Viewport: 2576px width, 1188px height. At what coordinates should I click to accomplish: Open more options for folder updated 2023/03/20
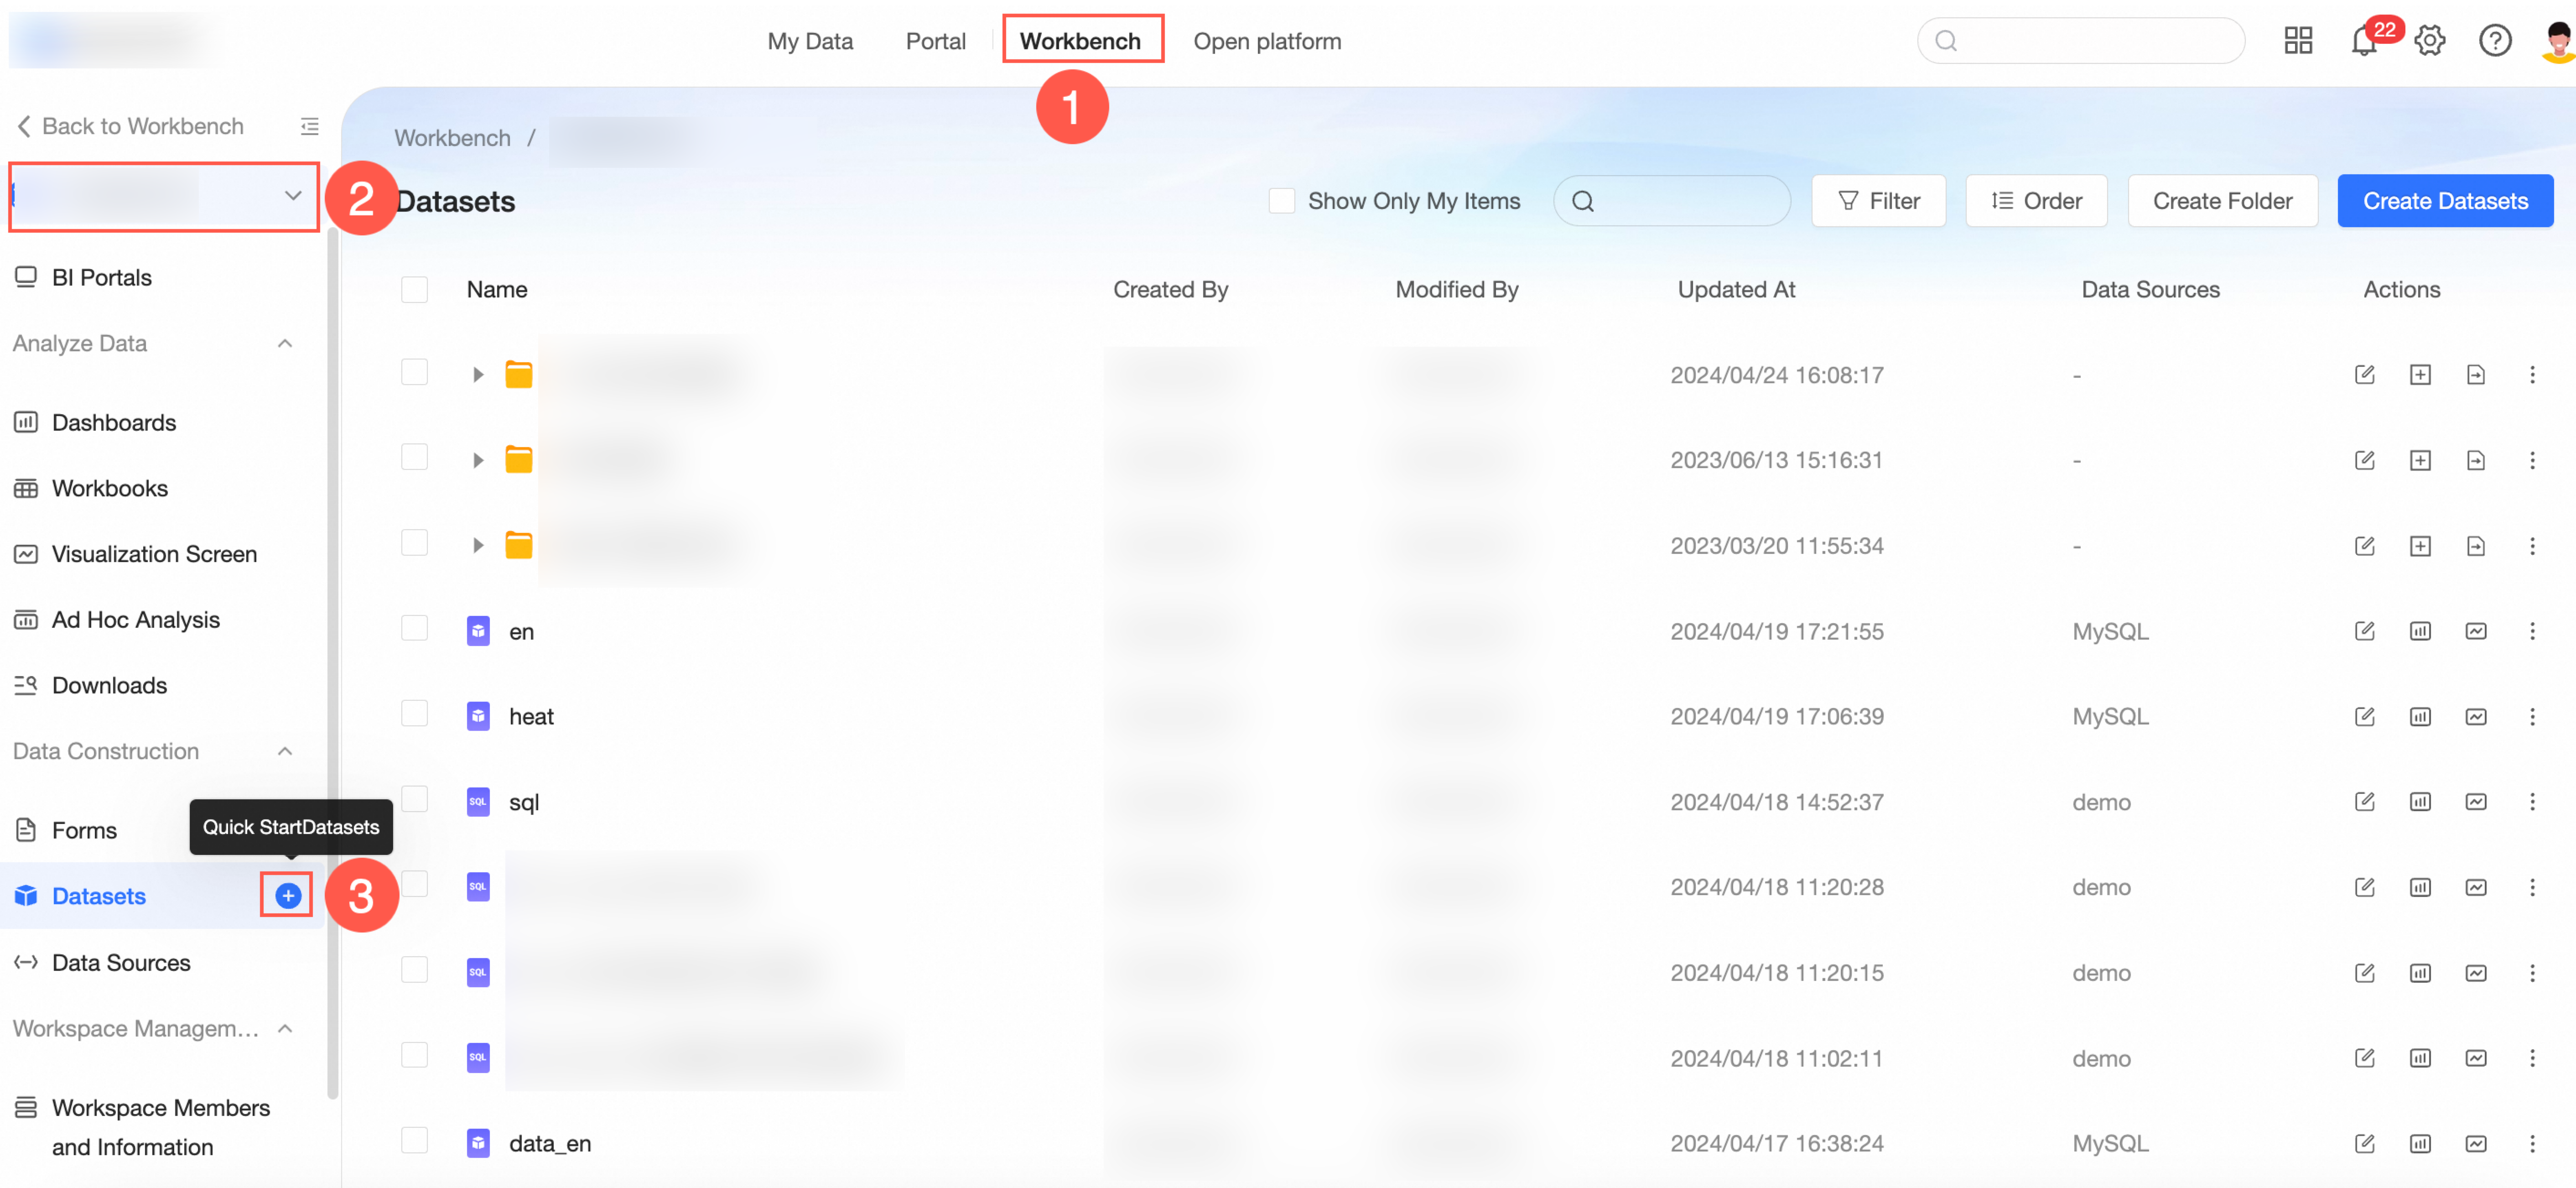2532,546
